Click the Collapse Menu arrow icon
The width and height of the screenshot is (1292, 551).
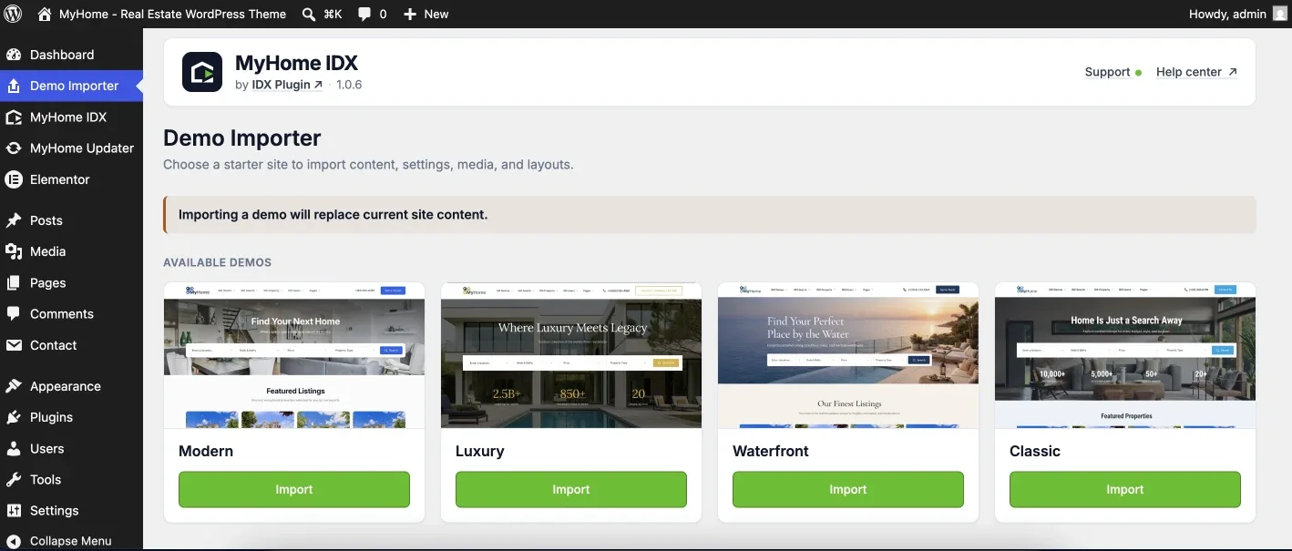coord(14,541)
